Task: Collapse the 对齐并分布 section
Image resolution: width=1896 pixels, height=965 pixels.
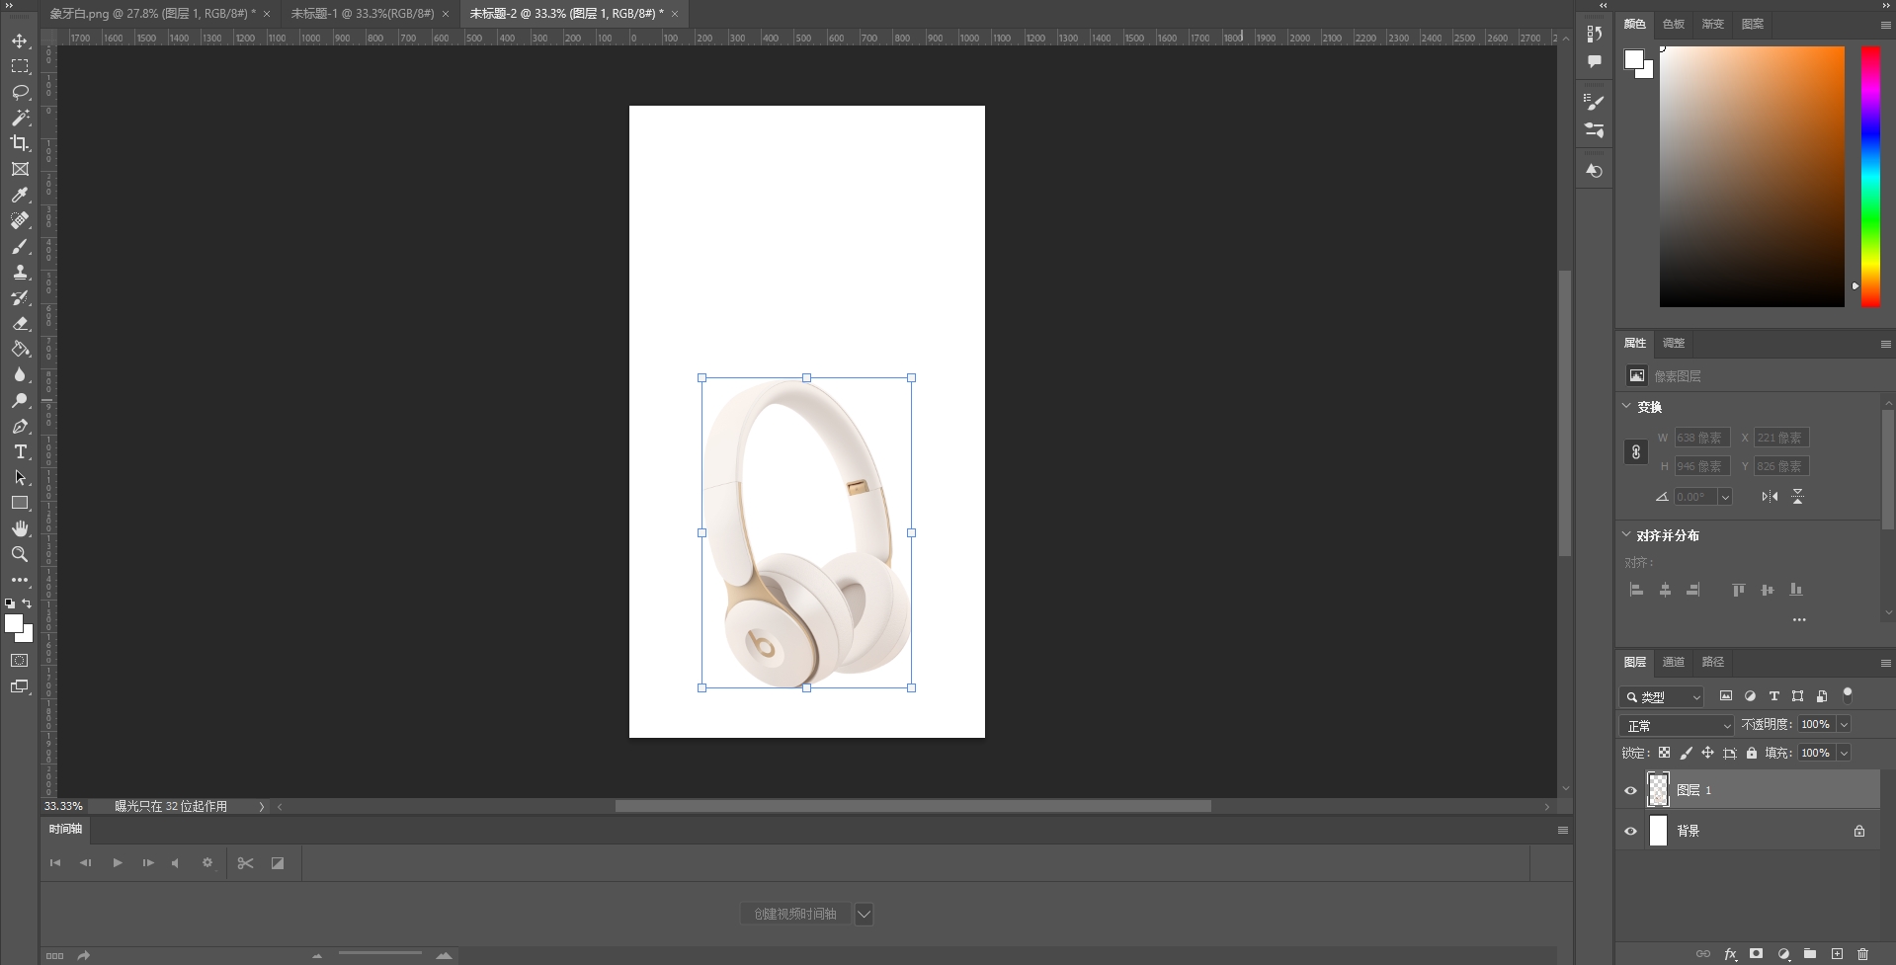Action: 1627,534
